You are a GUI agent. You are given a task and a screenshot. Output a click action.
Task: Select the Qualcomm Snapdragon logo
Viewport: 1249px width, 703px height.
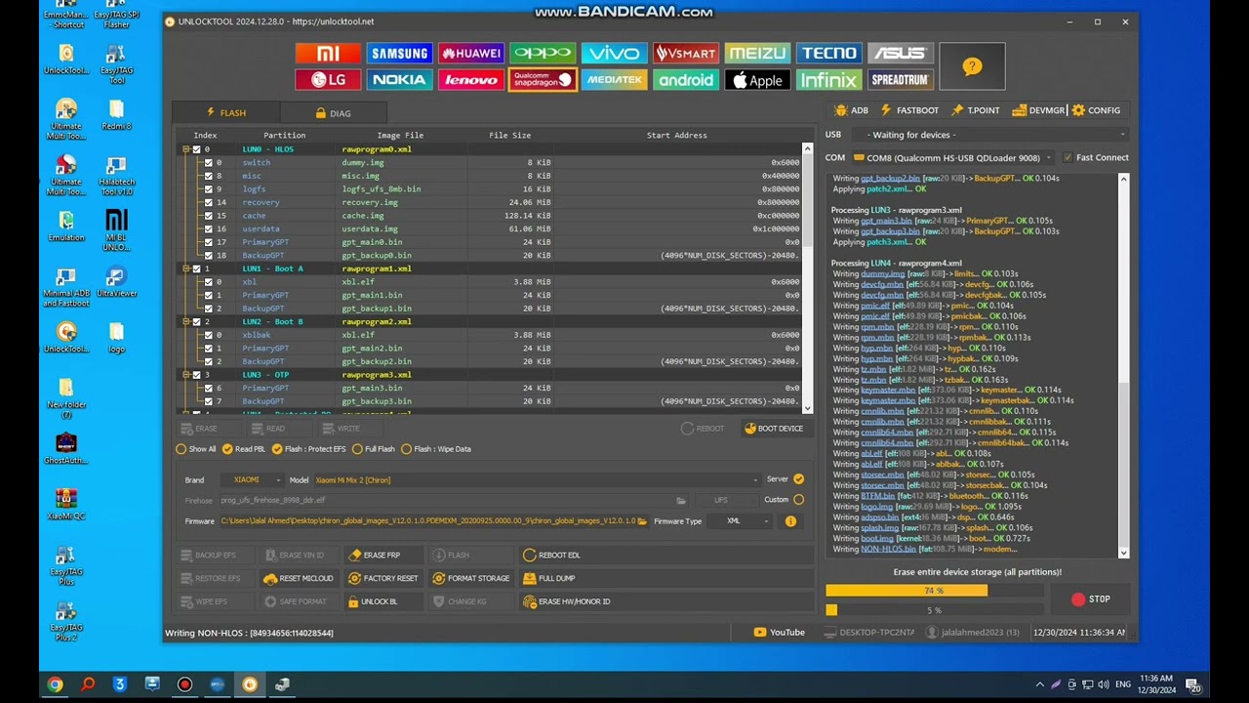click(x=543, y=80)
